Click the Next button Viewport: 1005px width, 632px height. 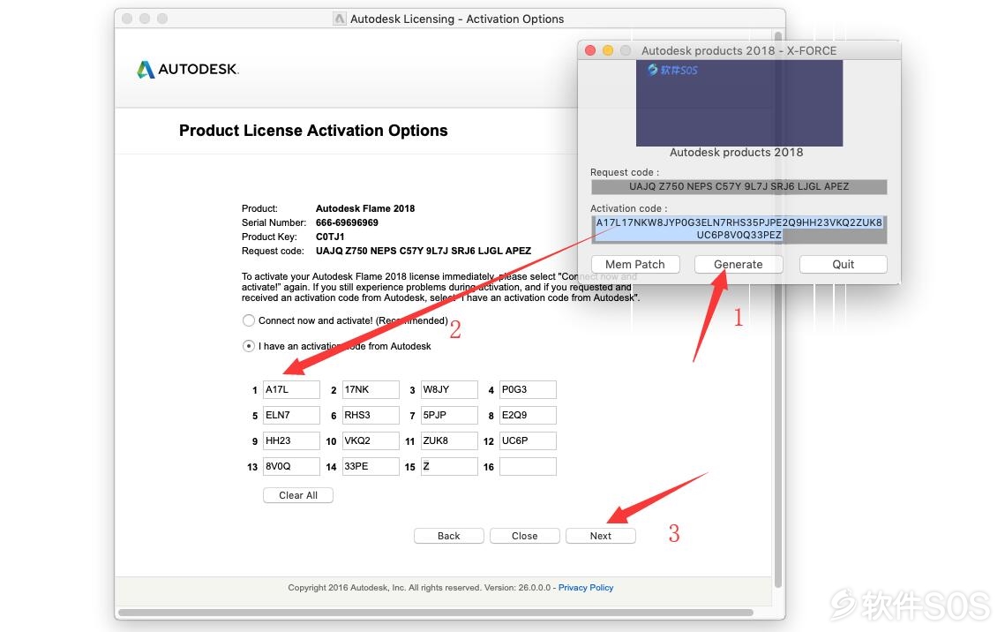coord(601,536)
